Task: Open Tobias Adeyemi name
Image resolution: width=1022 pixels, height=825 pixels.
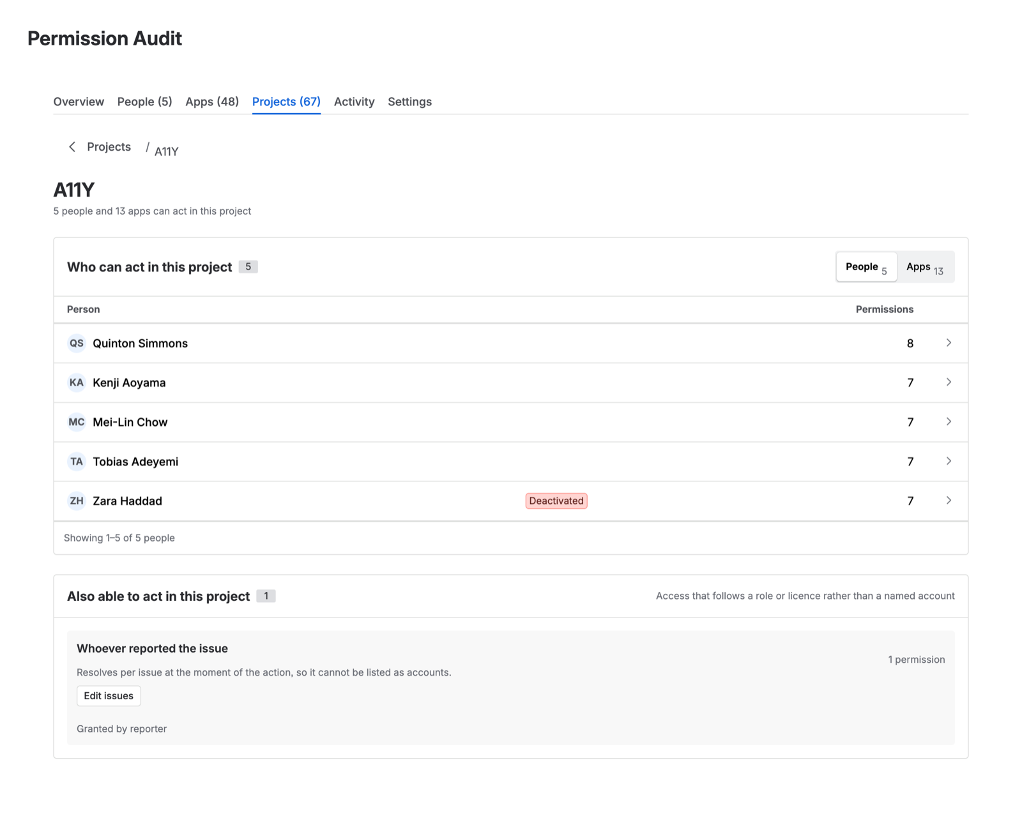Action: [135, 462]
